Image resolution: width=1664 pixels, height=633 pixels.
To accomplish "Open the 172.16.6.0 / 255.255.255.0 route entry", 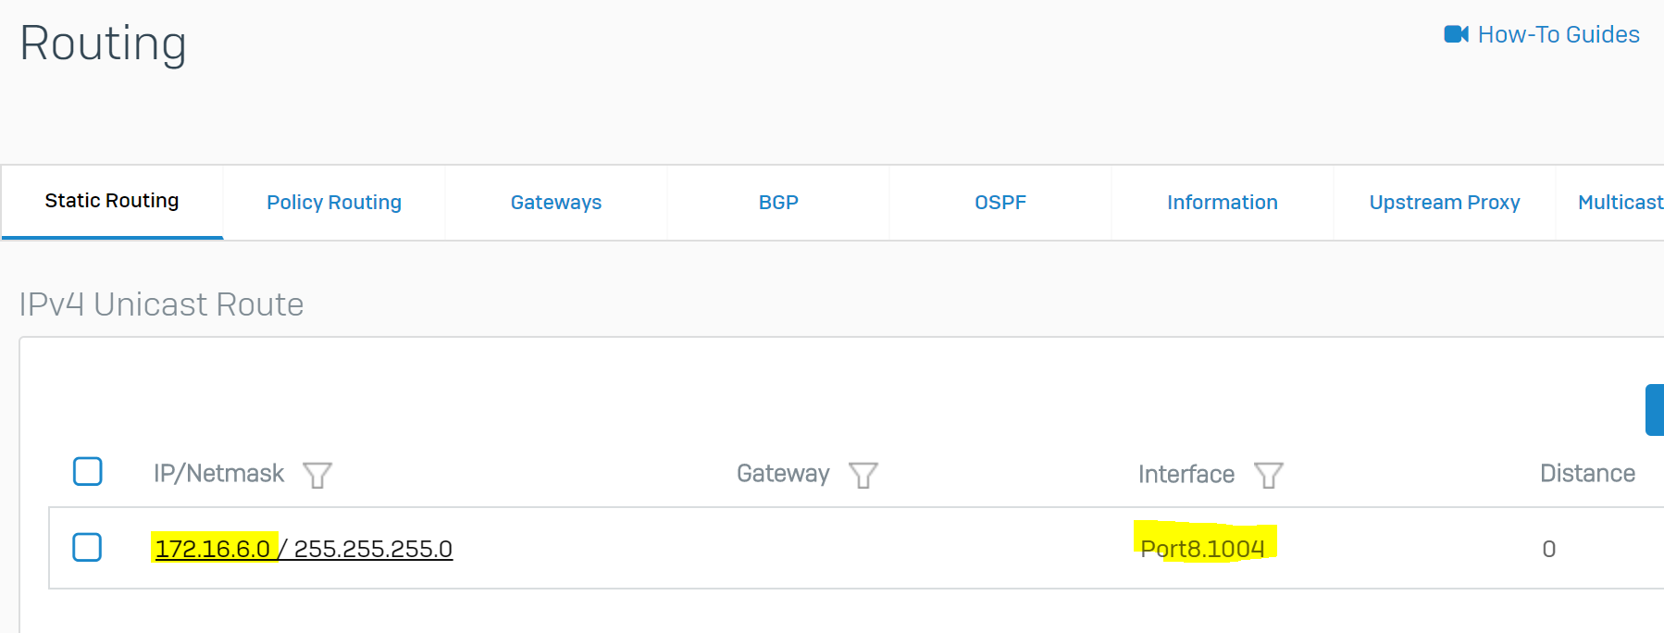I will (304, 549).
